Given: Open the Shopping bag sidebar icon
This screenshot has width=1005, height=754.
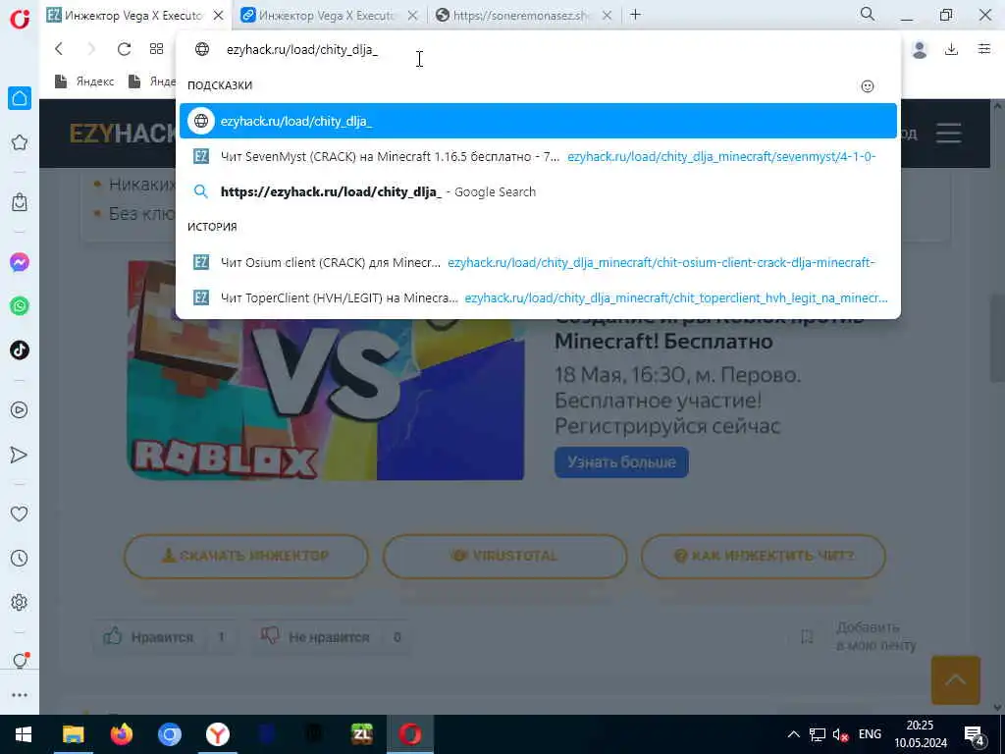Looking at the screenshot, I should (20, 202).
